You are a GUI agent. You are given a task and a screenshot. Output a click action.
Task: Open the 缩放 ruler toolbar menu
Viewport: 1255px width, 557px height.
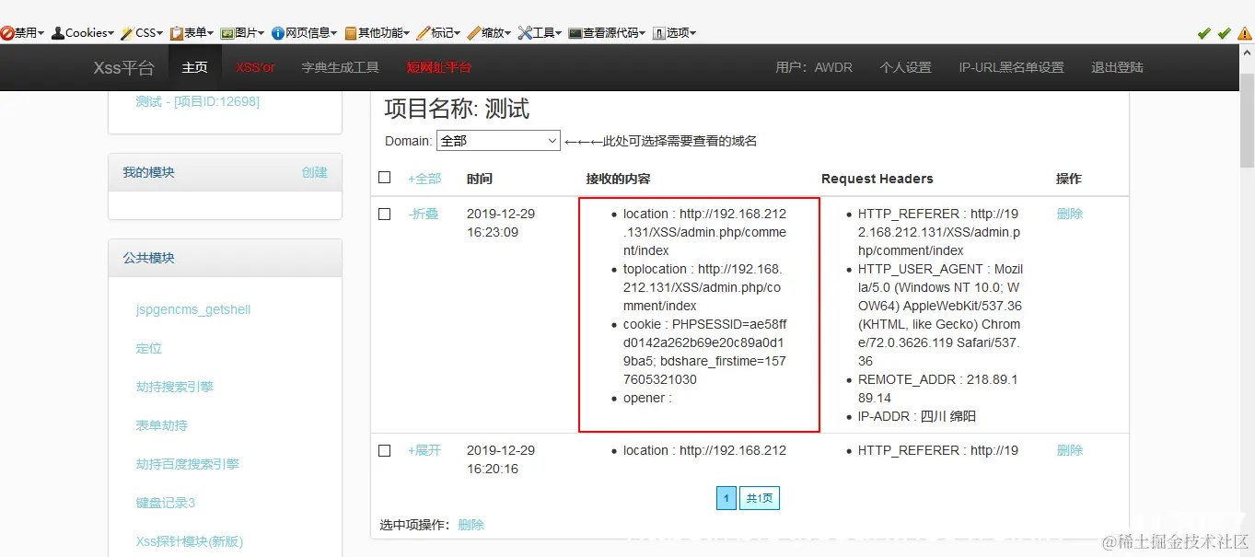point(489,32)
